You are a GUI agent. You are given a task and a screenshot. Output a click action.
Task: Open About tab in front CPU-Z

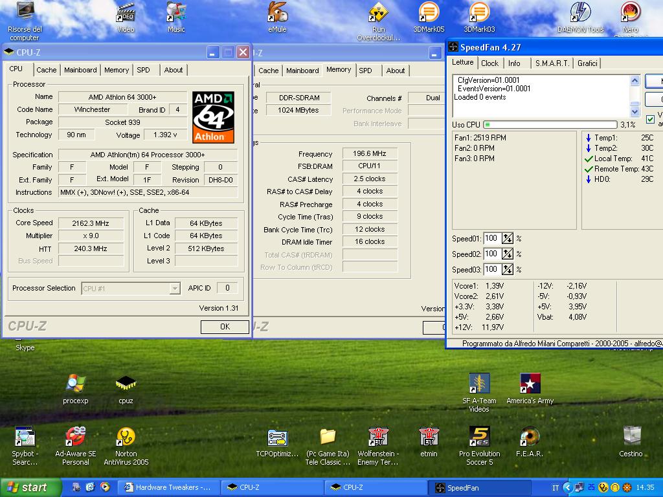[x=174, y=70]
